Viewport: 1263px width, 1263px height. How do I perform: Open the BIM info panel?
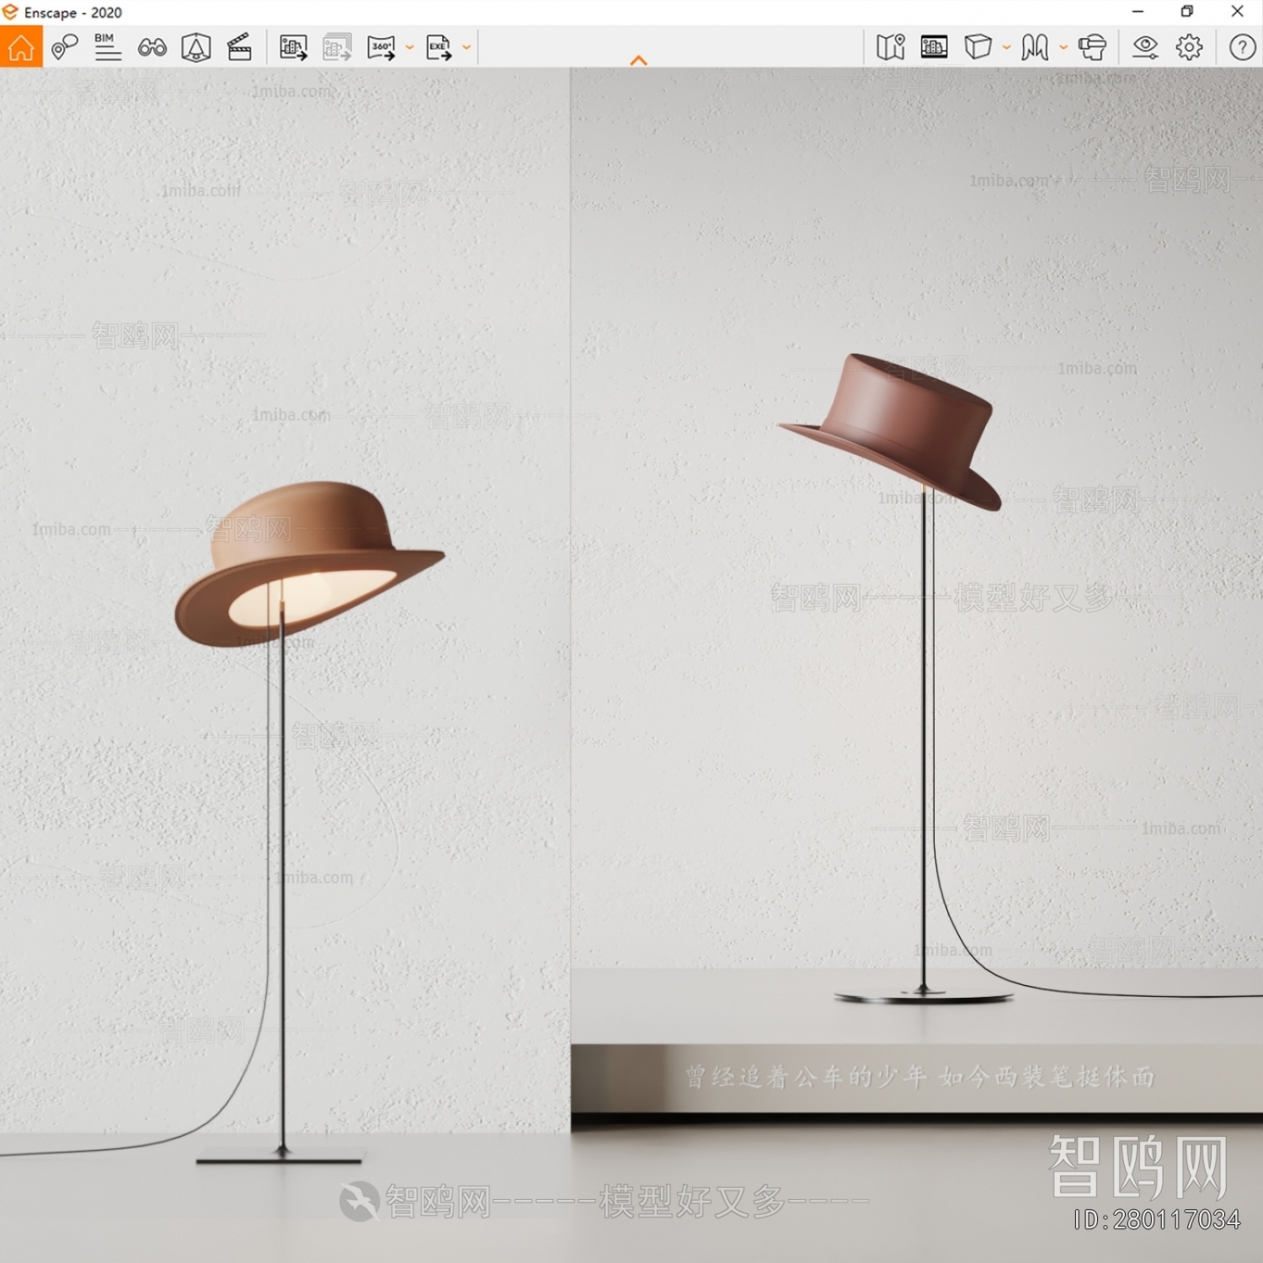click(108, 47)
